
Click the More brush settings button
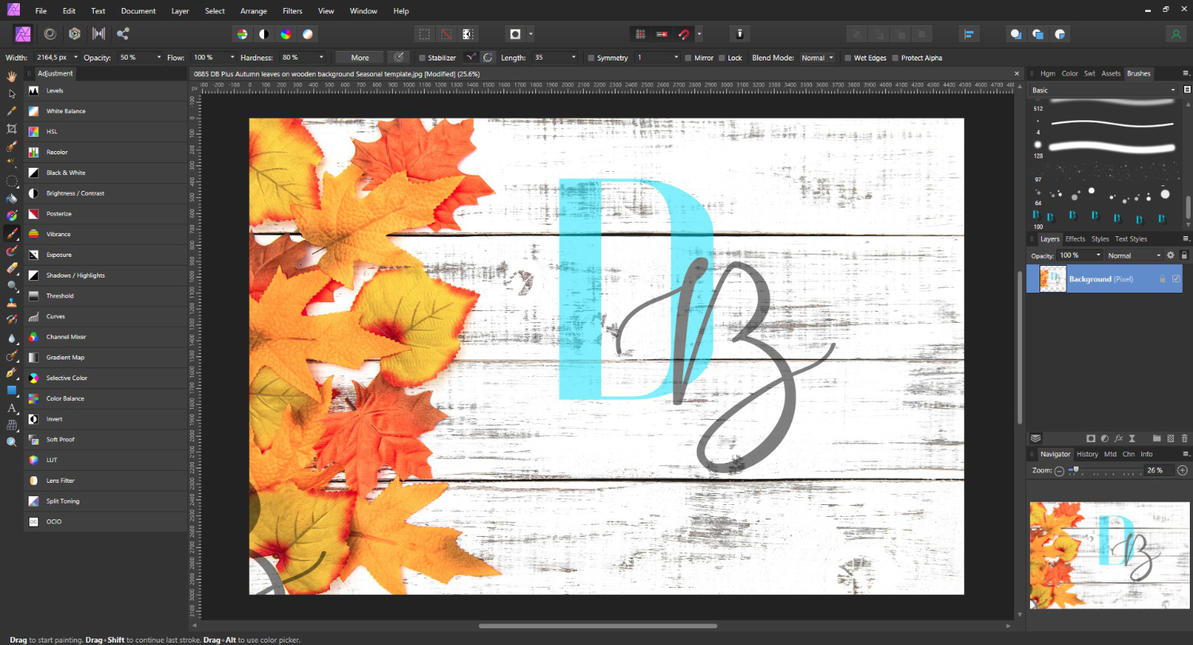click(358, 57)
